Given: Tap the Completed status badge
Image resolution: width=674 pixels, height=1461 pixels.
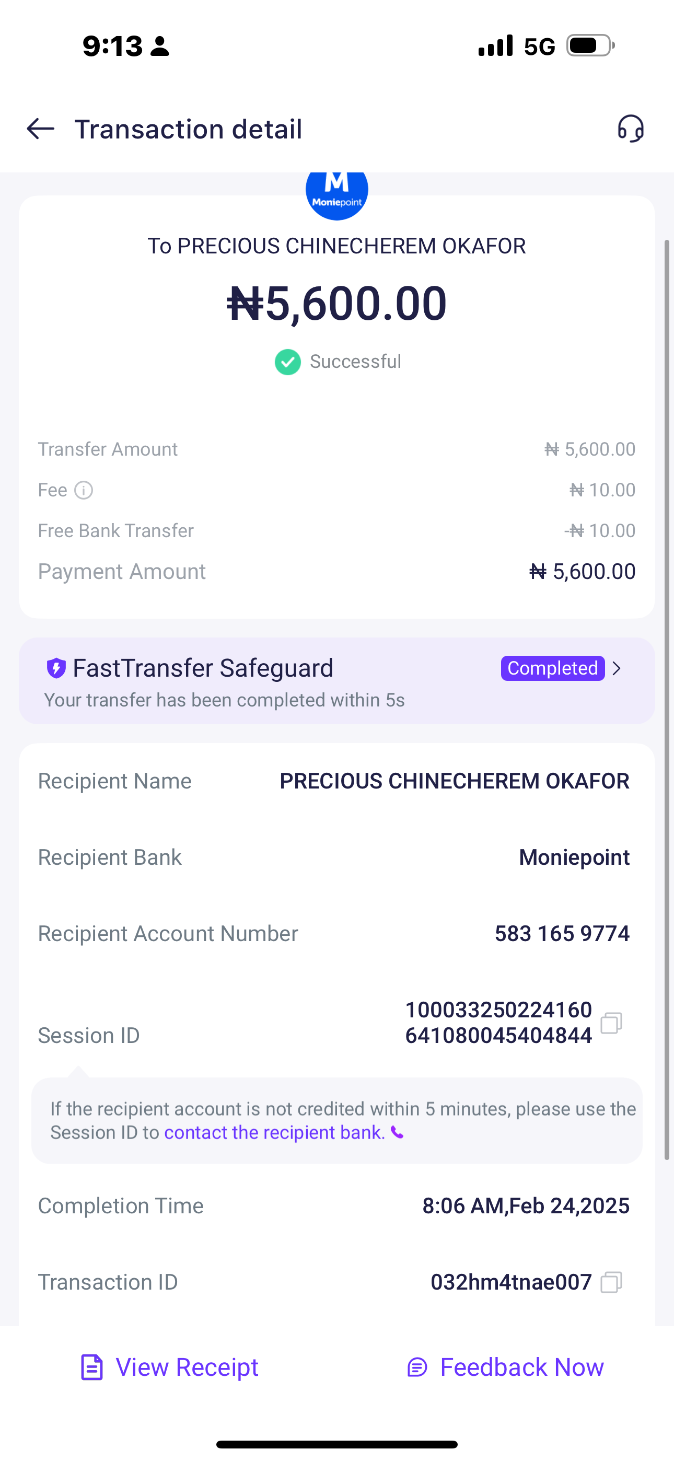Looking at the screenshot, I should (552, 668).
